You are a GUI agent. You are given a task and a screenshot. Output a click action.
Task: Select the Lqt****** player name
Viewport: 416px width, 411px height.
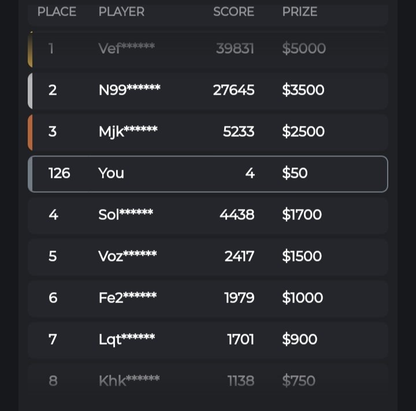click(x=127, y=339)
